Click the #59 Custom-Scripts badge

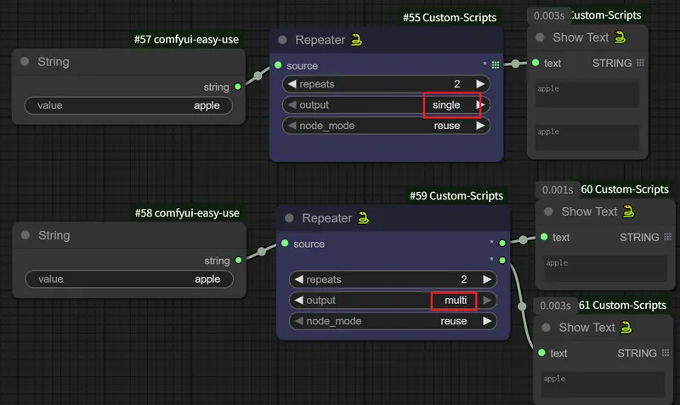456,196
